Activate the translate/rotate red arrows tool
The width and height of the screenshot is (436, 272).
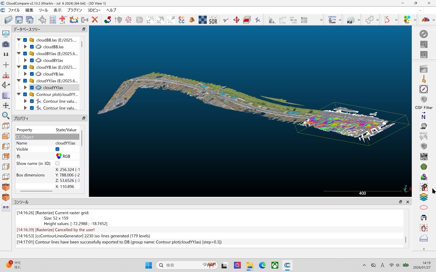pyautogui.click(x=236, y=20)
